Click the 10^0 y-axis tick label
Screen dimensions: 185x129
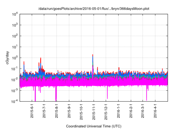coord(14,58)
